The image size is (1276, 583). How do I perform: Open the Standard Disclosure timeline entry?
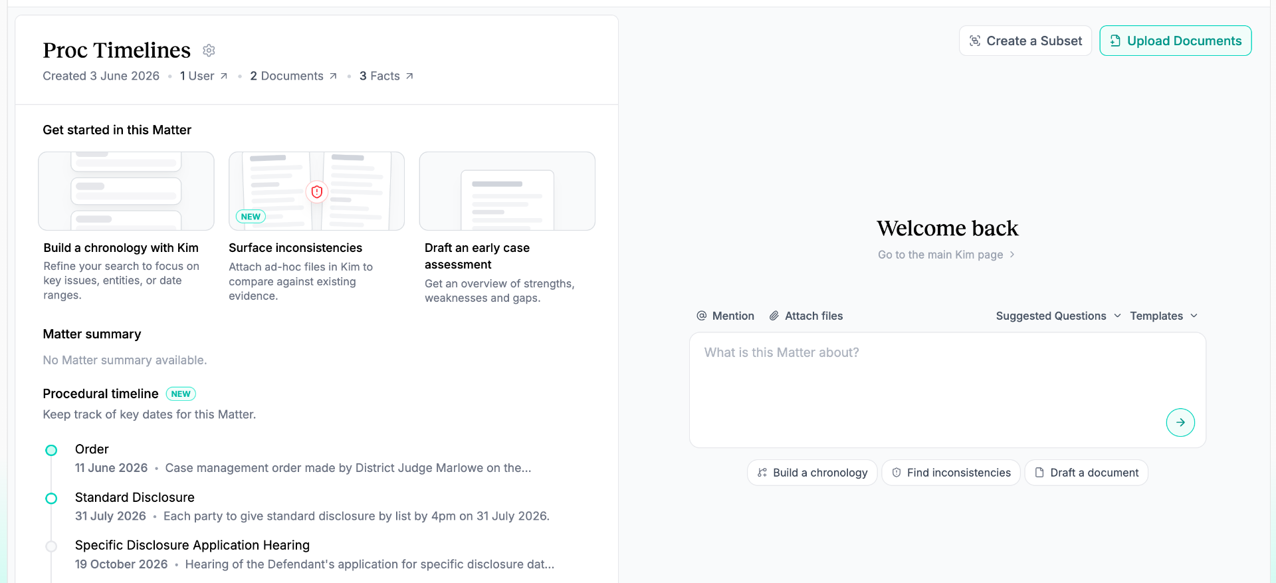[x=312, y=507]
